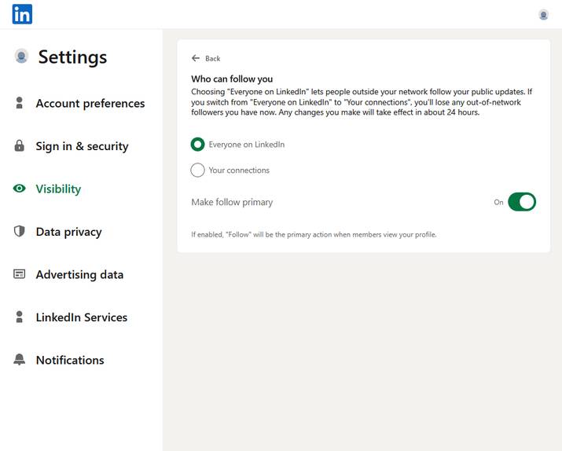The height and width of the screenshot is (451, 562).
Task: Click the Who can follow you heading
Action: [232, 79]
